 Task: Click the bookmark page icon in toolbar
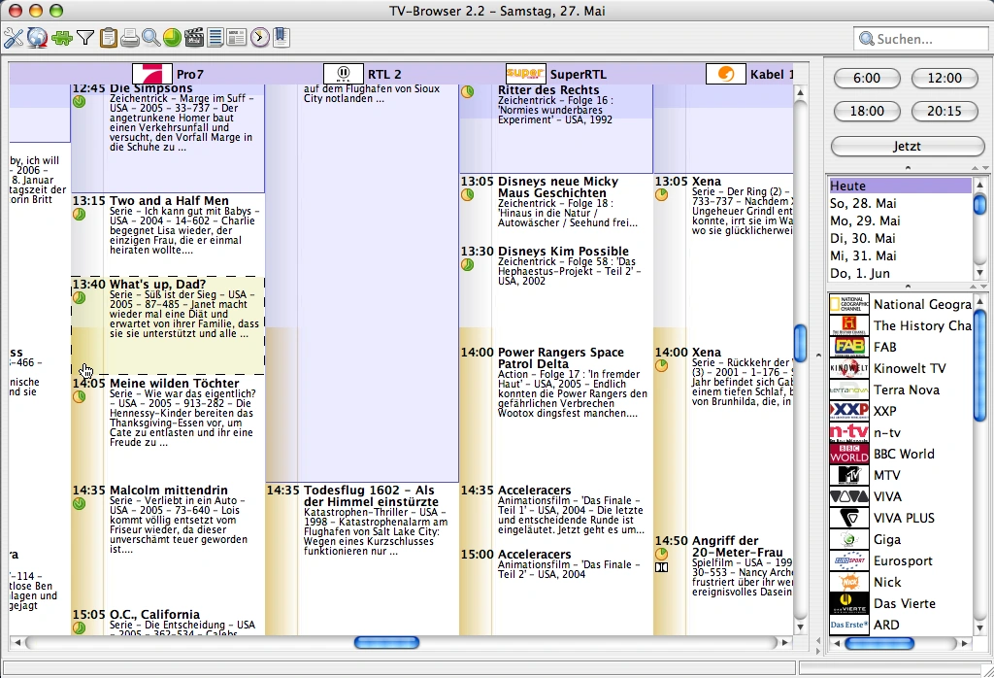pyautogui.click(x=282, y=38)
